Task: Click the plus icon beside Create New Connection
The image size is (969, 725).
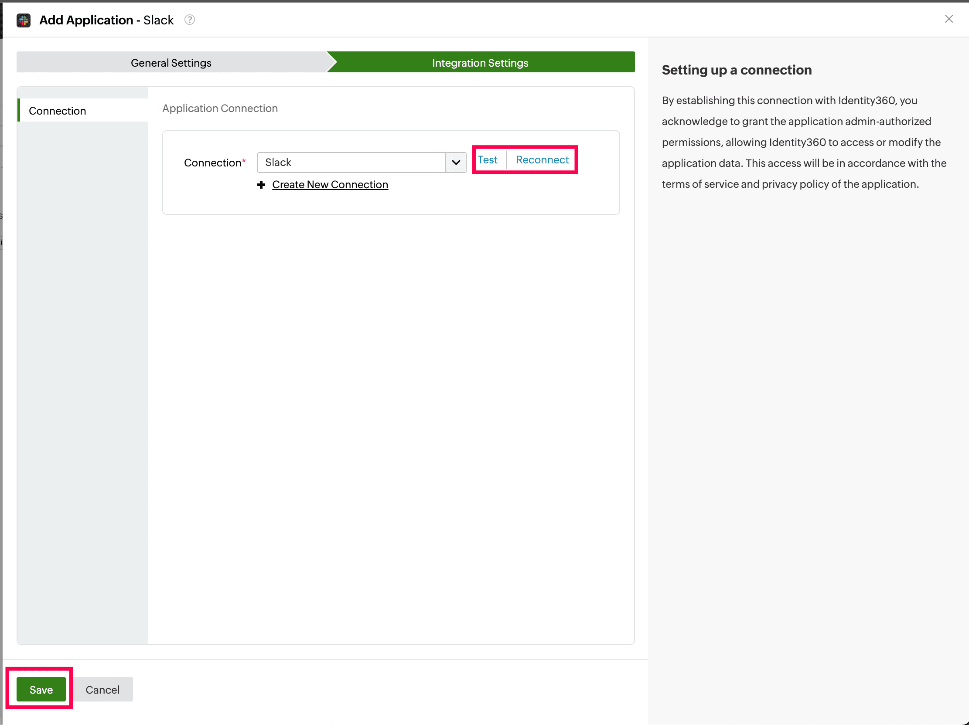Action: [x=261, y=185]
